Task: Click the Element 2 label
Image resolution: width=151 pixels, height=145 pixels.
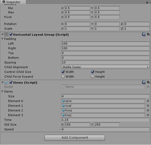Action: click(x=15, y=110)
